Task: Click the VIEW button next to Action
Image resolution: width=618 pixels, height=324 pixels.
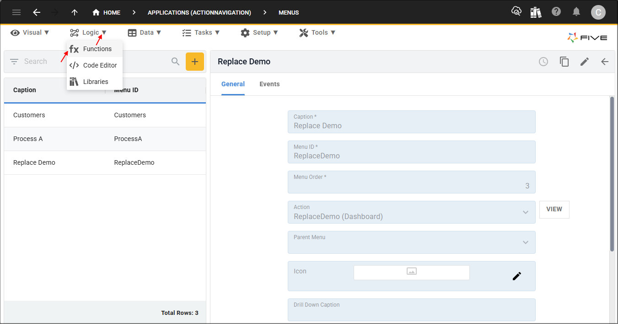Action: click(554, 209)
